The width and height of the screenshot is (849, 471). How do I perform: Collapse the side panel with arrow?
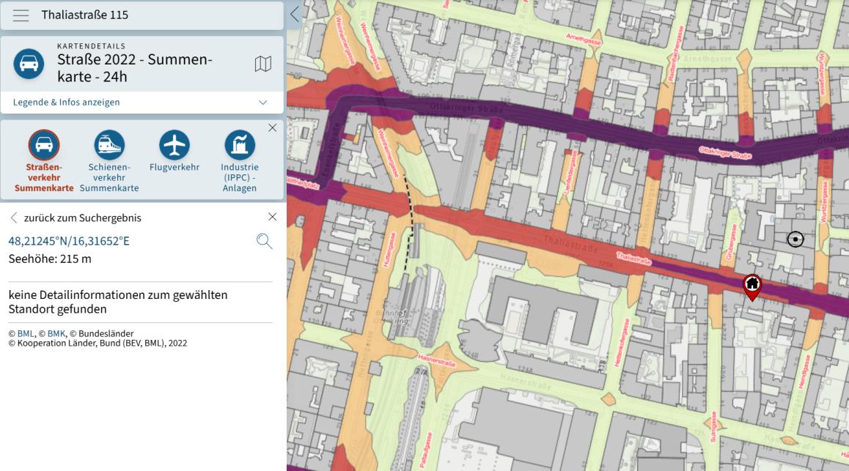(x=295, y=14)
